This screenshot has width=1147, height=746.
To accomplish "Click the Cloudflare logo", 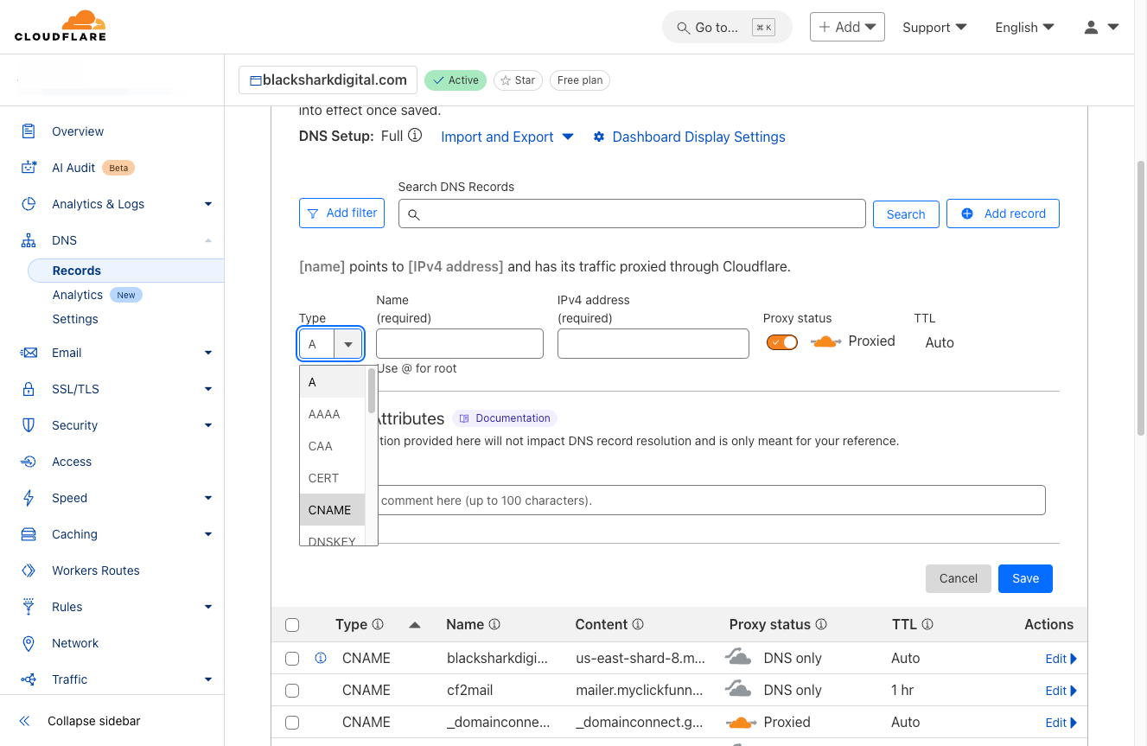I will pyautogui.click(x=61, y=26).
